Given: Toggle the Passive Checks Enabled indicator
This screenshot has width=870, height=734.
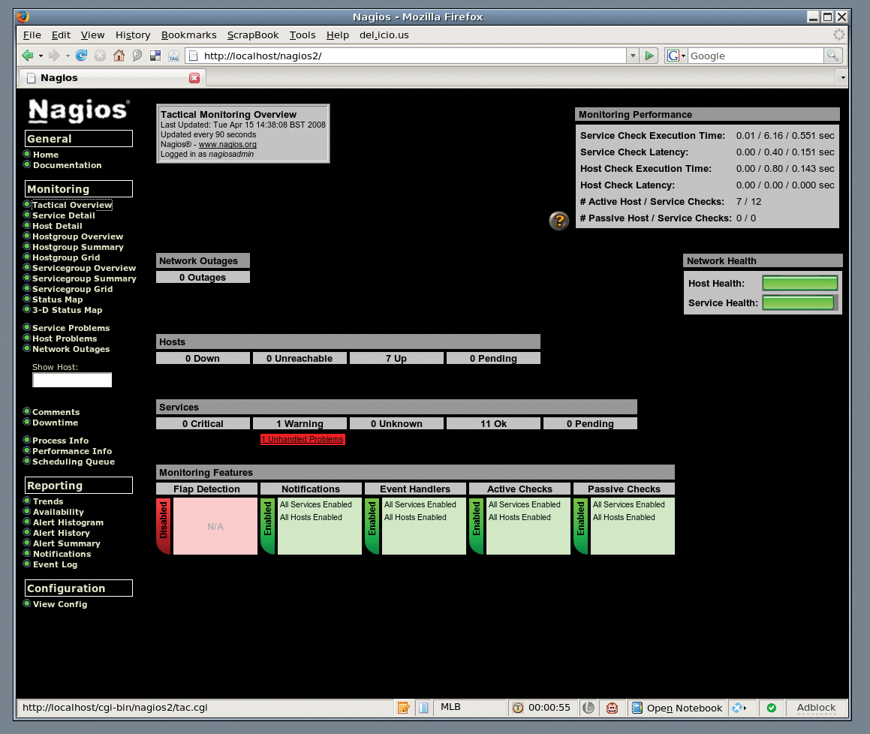Looking at the screenshot, I should click(x=580, y=526).
